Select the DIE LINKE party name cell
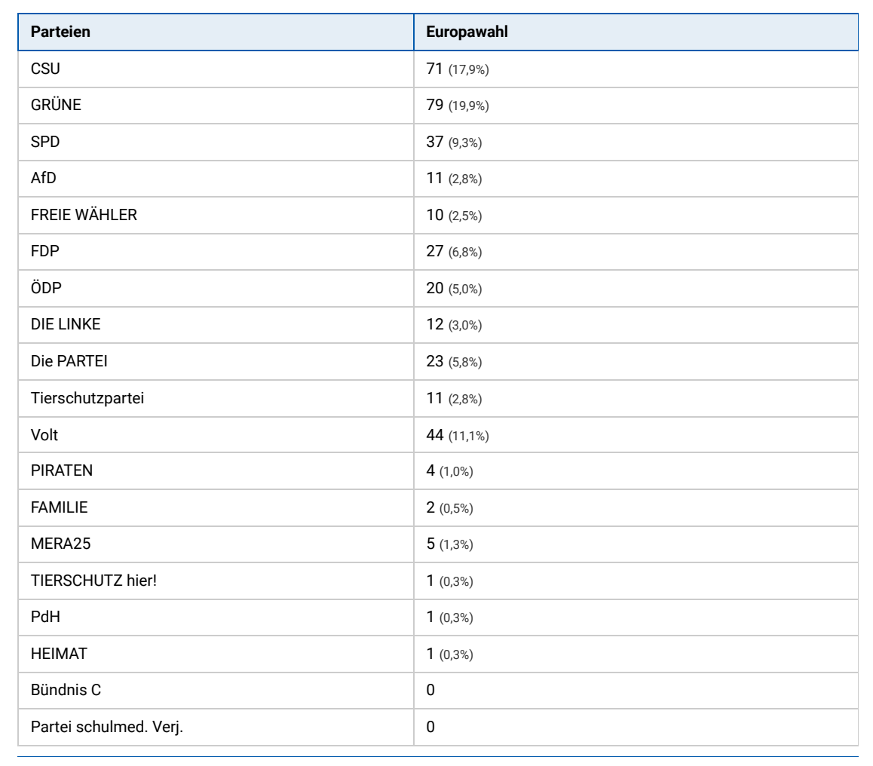This screenshot has width=873, height=766. pos(216,324)
